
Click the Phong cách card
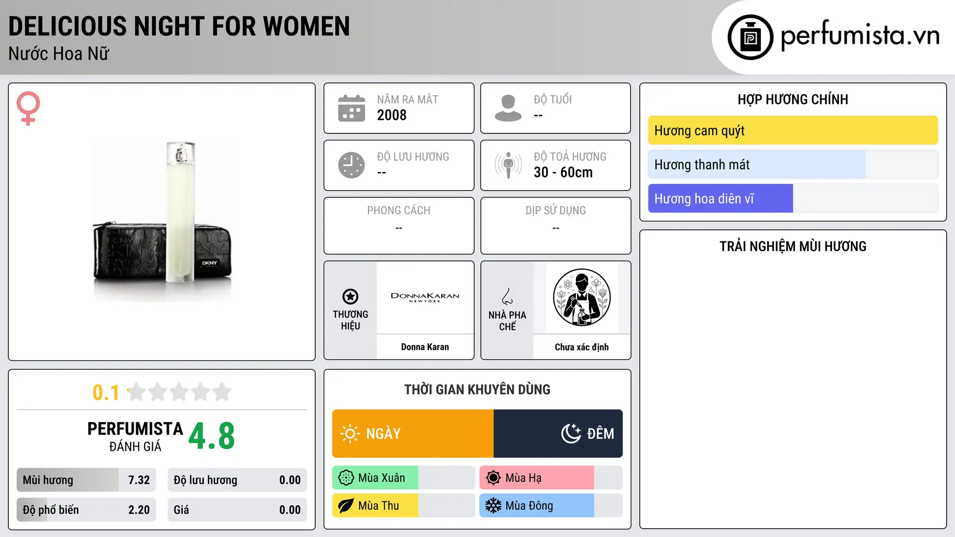tap(399, 226)
